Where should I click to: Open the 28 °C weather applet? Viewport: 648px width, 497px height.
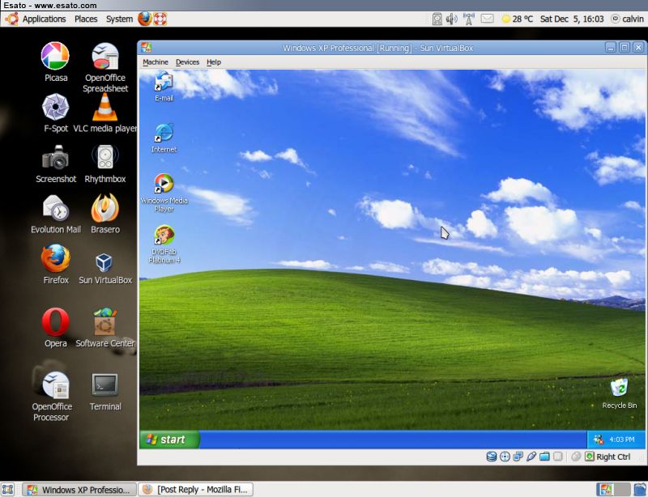(517, 19)
